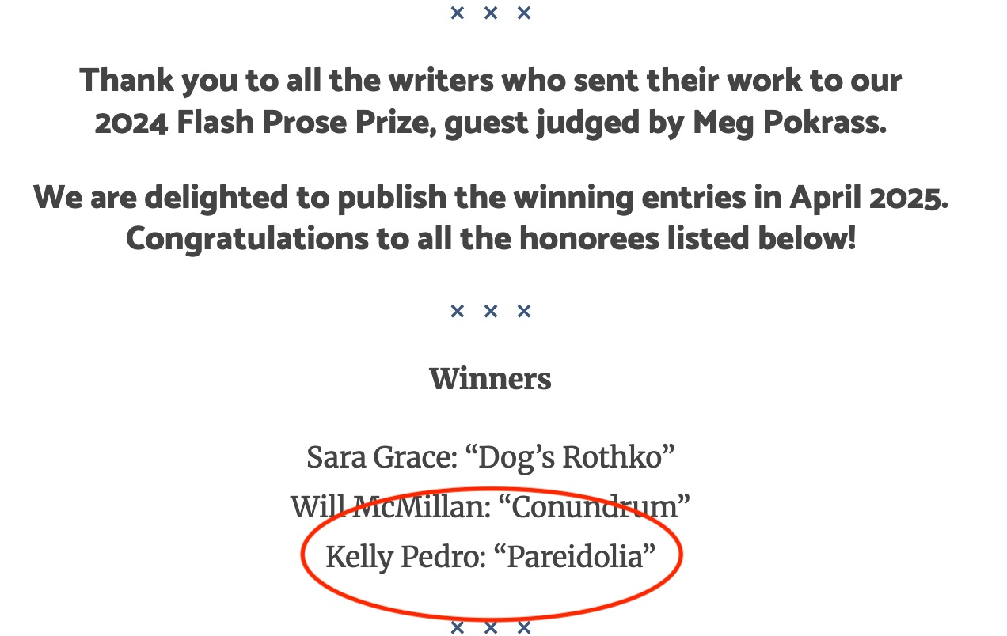This screenshot has width=1007, height=636.
Task: Click the Winners heading
Action: click(x=490, y=379)
